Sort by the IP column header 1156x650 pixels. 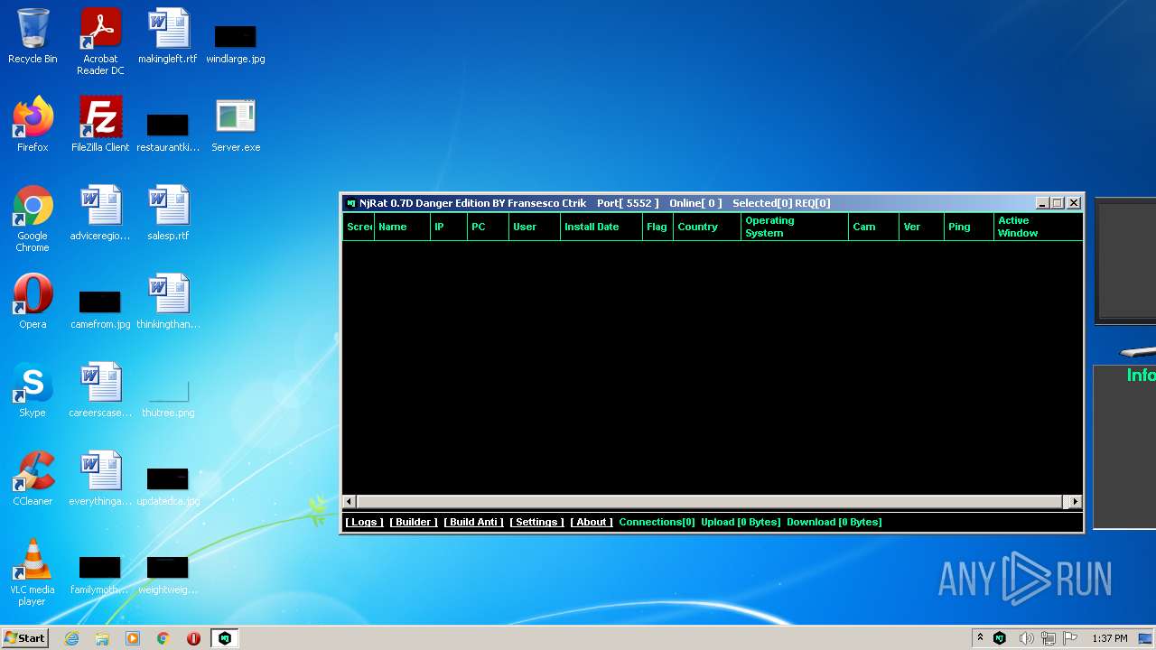[x=449, y=227]
